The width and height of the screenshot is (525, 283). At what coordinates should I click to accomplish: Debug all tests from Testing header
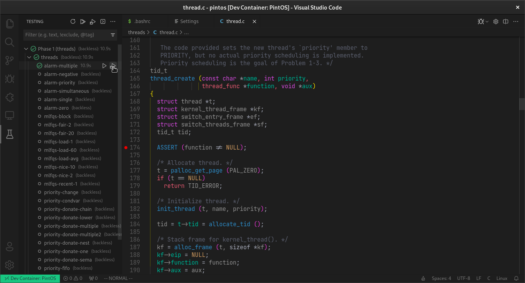[x=93, y=21]
